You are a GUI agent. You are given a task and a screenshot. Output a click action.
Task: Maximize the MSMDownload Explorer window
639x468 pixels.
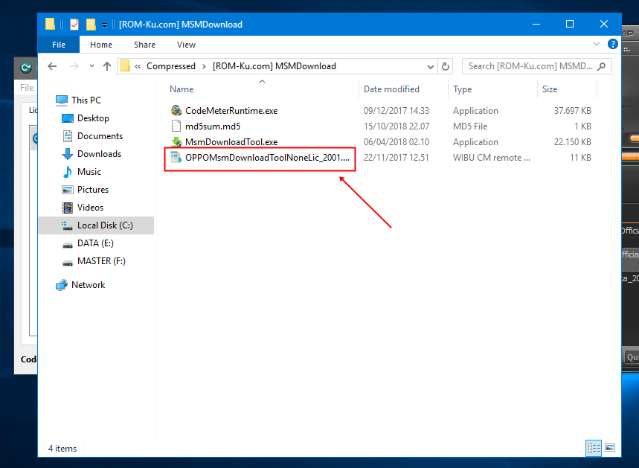click(570, 24)
